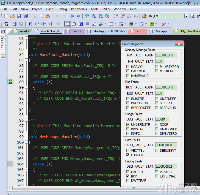The height and width of the screenshot is (195, 200).
Task: Click the USG_FAULT_STAT value field
Action: pyautogui.click(x=162, y=119)
